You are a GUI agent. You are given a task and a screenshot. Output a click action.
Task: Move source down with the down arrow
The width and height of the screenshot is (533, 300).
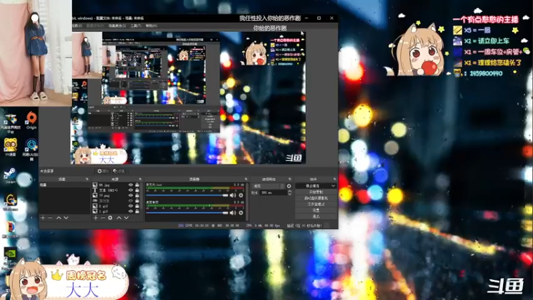tap(126, 218)
